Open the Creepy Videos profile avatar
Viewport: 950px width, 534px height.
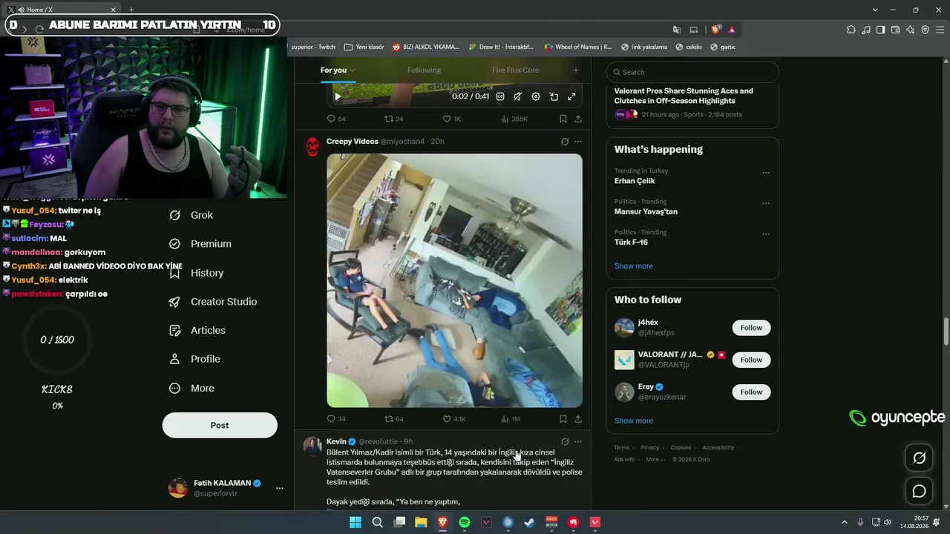(x=312, y=147)
